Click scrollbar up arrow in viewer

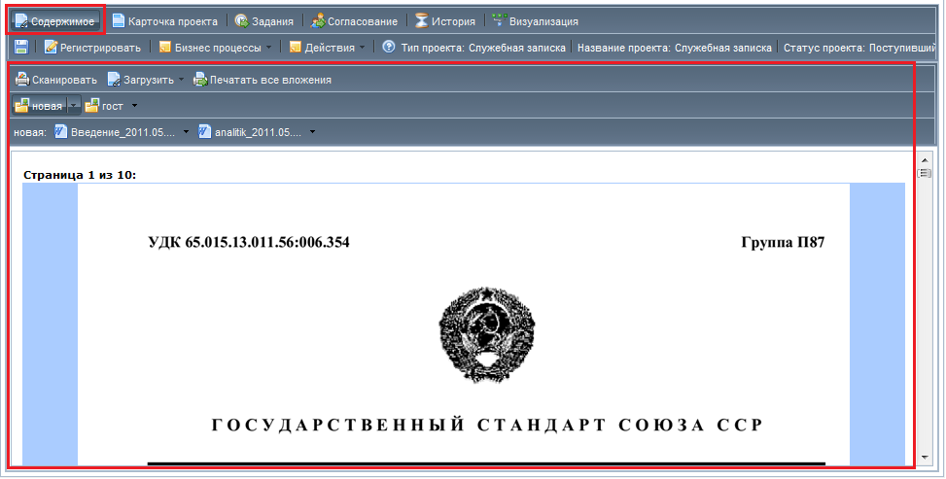pyautogui.click(x=924, y=160)
